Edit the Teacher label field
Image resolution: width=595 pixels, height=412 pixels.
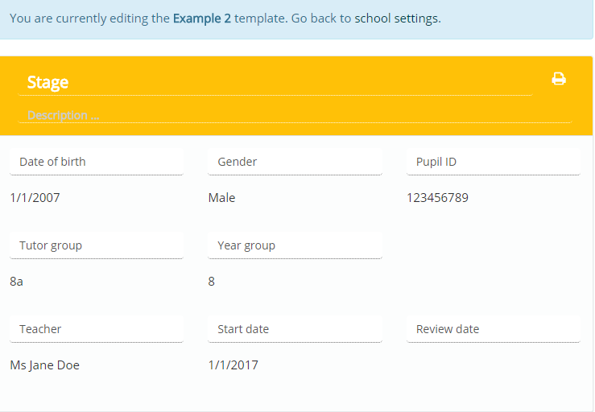click(x=97, y=329)
